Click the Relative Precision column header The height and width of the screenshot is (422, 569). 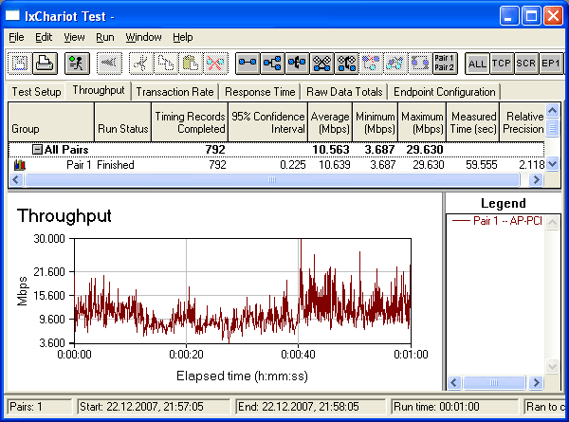523,122
